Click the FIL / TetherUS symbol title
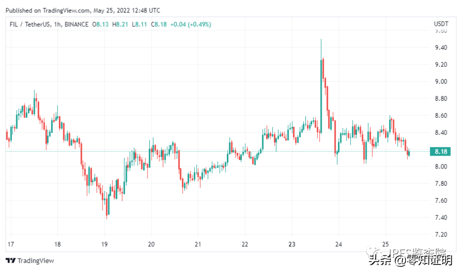461x274 pixels. tap(30, 24)
